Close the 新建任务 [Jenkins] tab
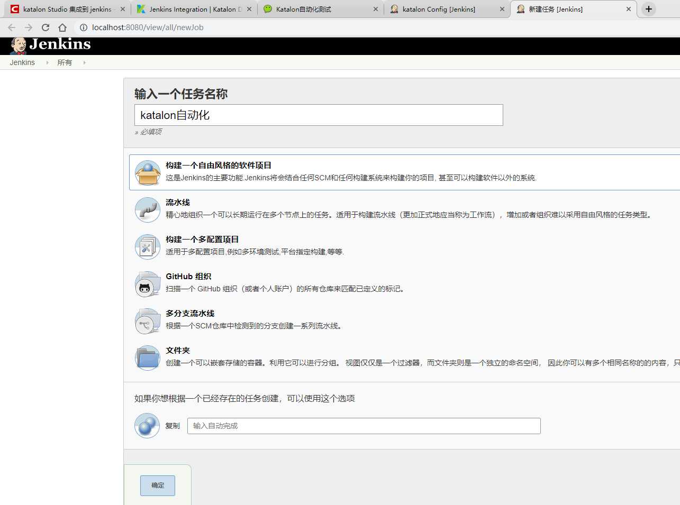The image size is (680, 505). (629, 9)
